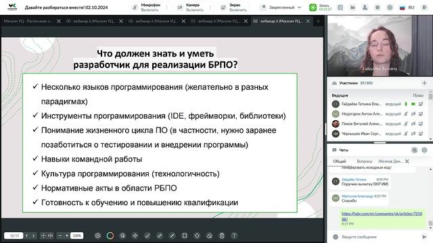Viewport: 433px width, 243px height.
Task: Select the move/pan tool
Action: [x=135, y=236]
